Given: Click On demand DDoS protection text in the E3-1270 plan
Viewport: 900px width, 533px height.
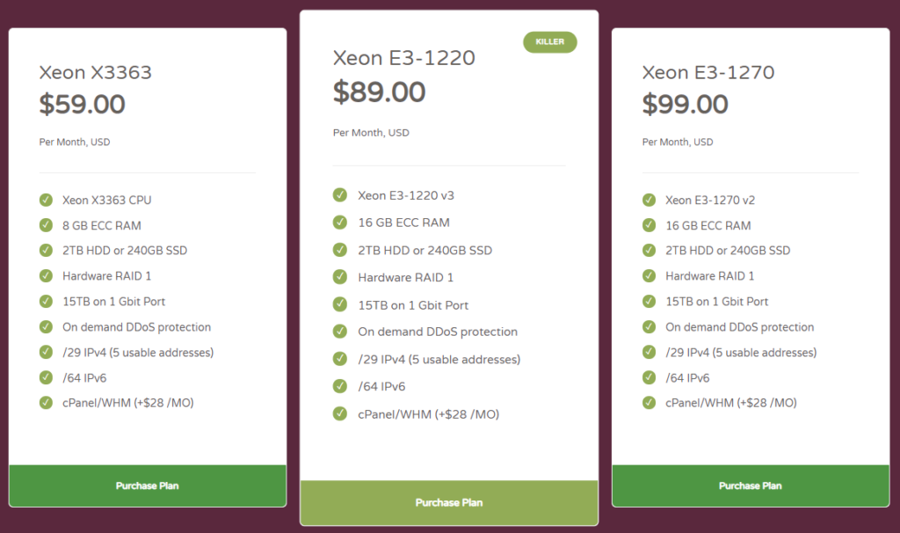Looking at the screenshot, I should (x=739, y=327).
